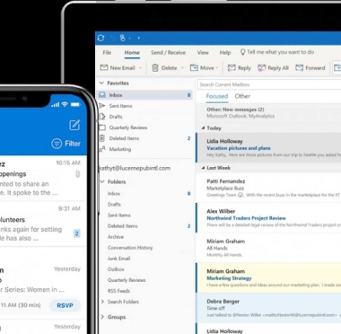Click the Search Current Mailbox field
Image resolution: width=341 pixels, height=334 pixels.
pos(269,84)
